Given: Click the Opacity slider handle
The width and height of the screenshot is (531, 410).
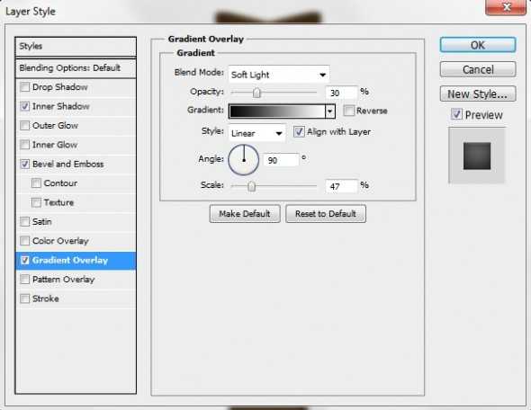Looking at the screenshot, I should 256,93.
